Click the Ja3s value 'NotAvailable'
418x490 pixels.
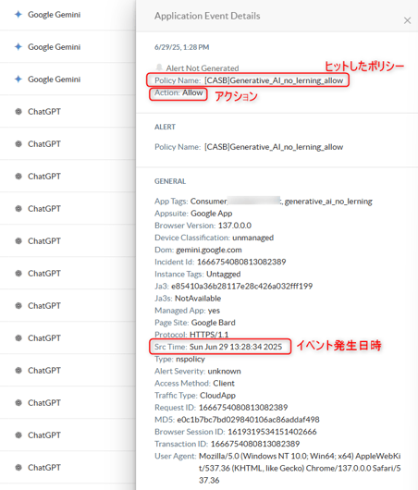(x=198, y=299)
